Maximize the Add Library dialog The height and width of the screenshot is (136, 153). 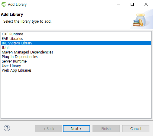coord(132,4)
